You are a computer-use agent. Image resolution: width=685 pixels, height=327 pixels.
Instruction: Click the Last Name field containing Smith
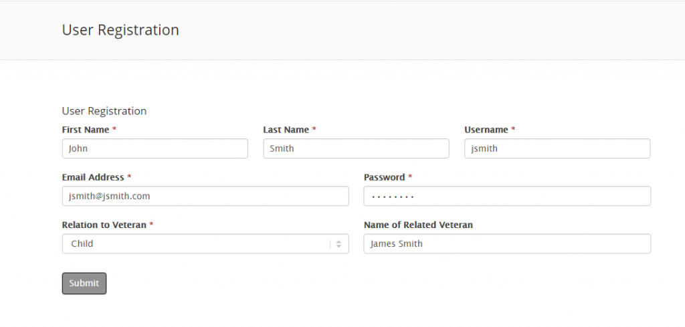(356, 148)
